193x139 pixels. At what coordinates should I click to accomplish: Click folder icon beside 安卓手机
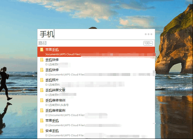41,131
